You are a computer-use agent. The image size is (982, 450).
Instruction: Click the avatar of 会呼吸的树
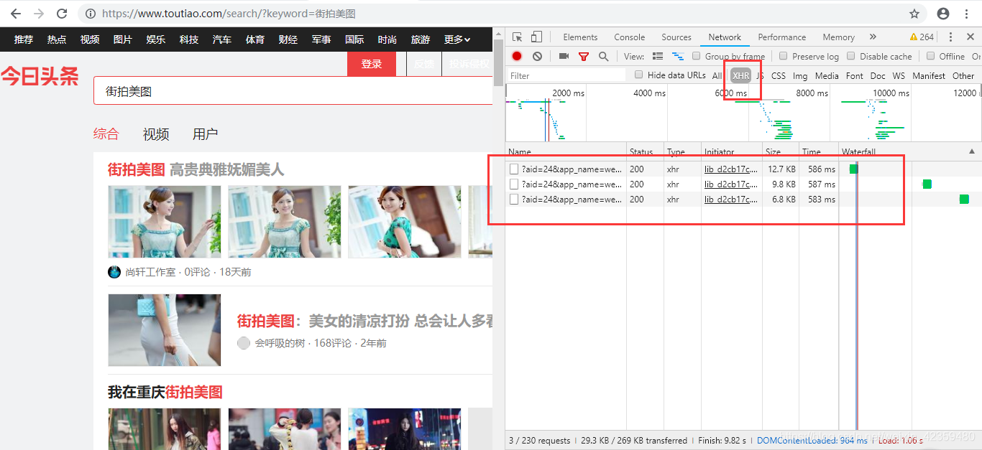(x=244, y=343)
